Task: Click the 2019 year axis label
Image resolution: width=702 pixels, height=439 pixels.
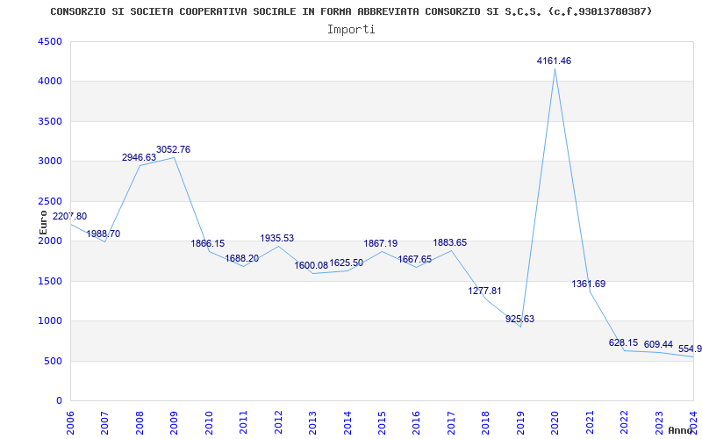Action: tap(520, 422)
